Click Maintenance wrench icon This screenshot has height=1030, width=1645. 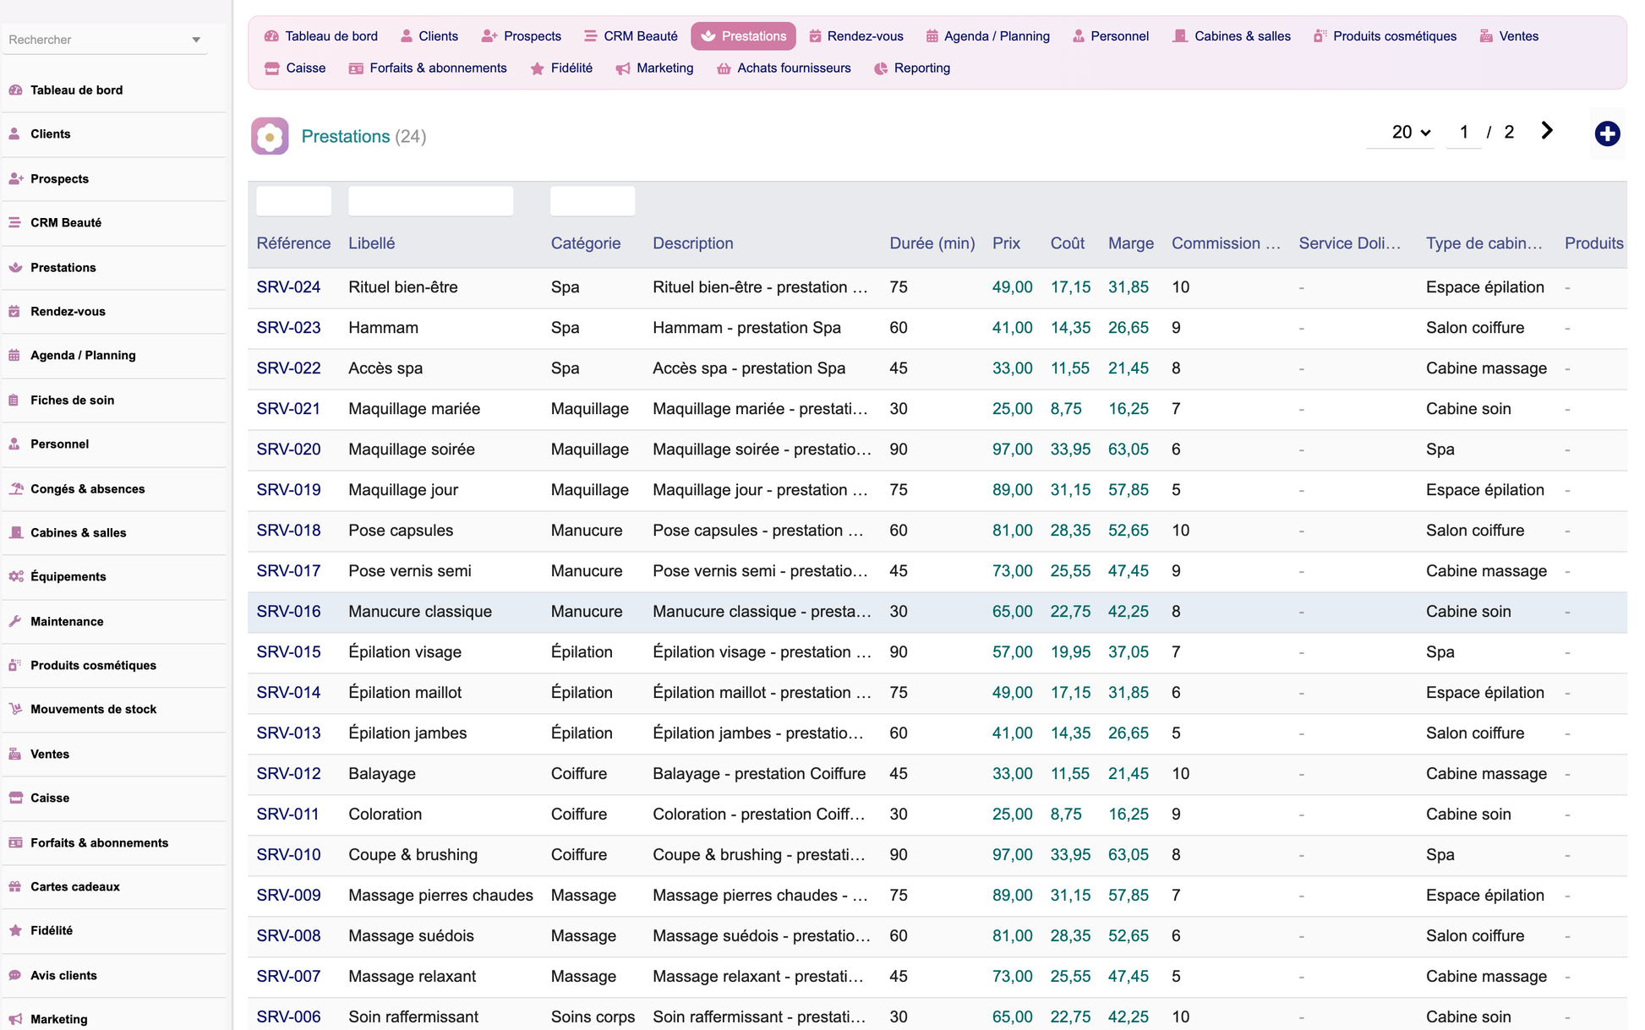click(x=14, y=621)
